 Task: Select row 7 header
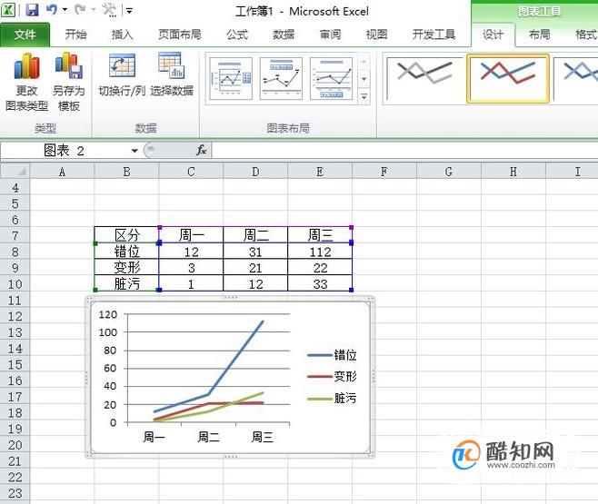coord(15,236)
